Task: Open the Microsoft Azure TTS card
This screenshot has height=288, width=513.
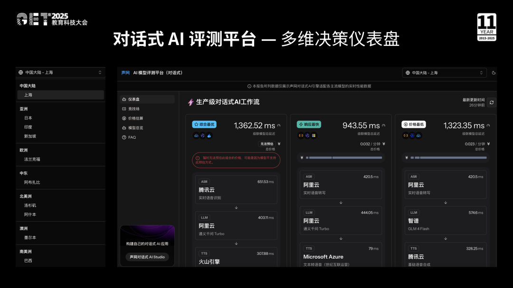Action: 341,255
